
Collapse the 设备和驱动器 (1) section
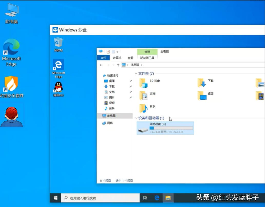(x=136, y=118)
